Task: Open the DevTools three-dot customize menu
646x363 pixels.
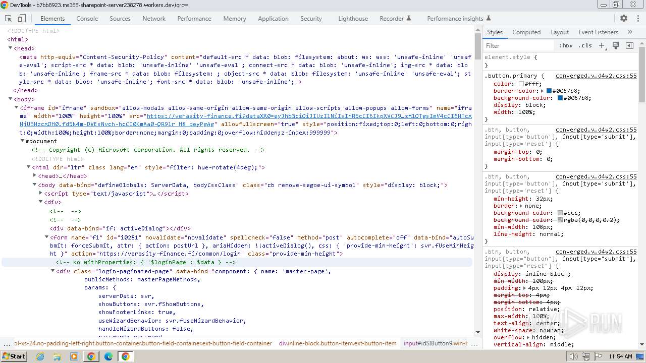Action: (x=637, y=18)
